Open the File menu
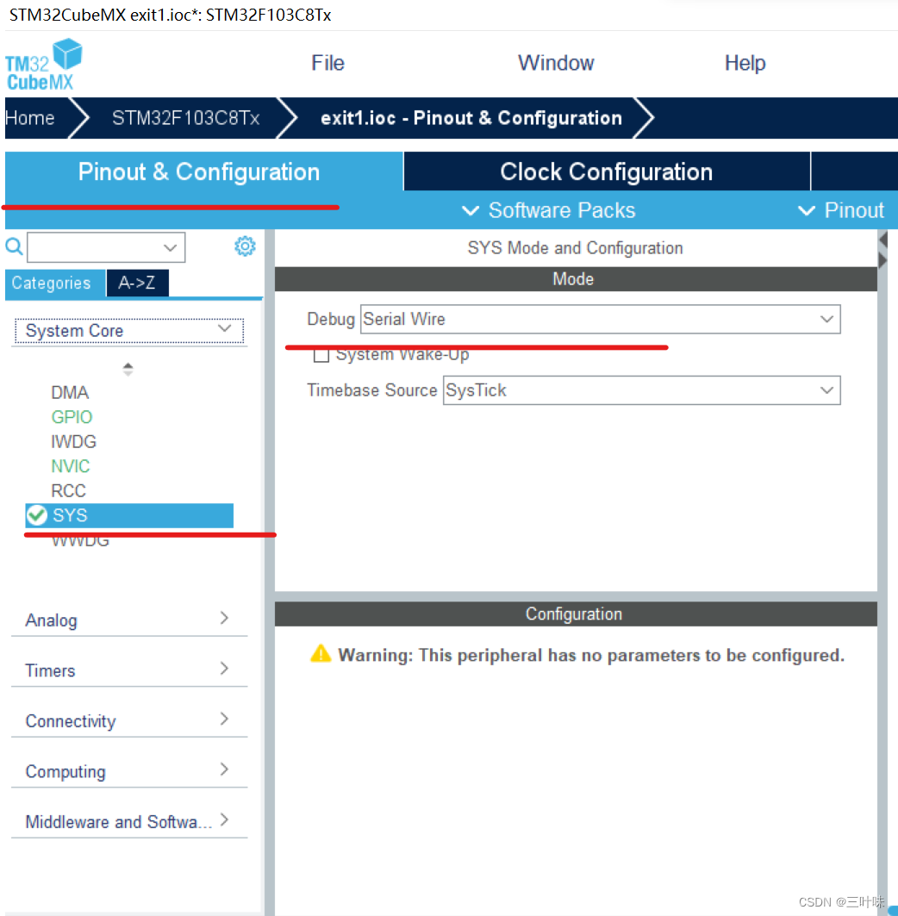 [327, 63]
